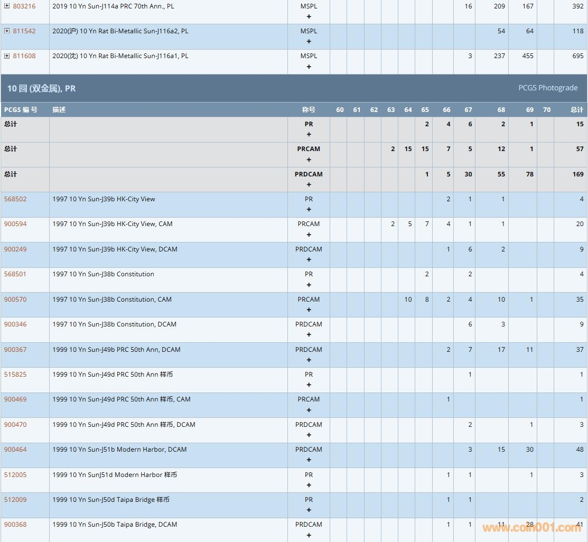Open PCGS number 900367 link
This screenshot has width=588, height=542.
coord(15,350)
